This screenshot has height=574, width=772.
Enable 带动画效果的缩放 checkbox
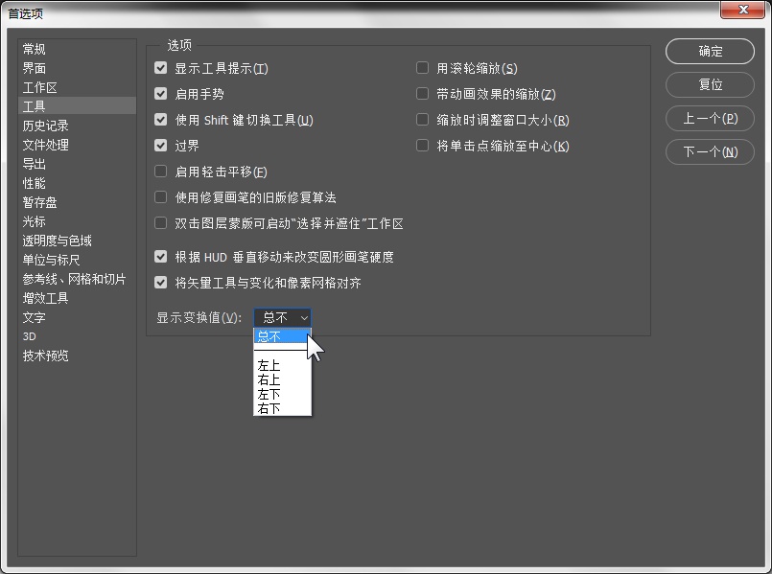click(x=422, y=94)
